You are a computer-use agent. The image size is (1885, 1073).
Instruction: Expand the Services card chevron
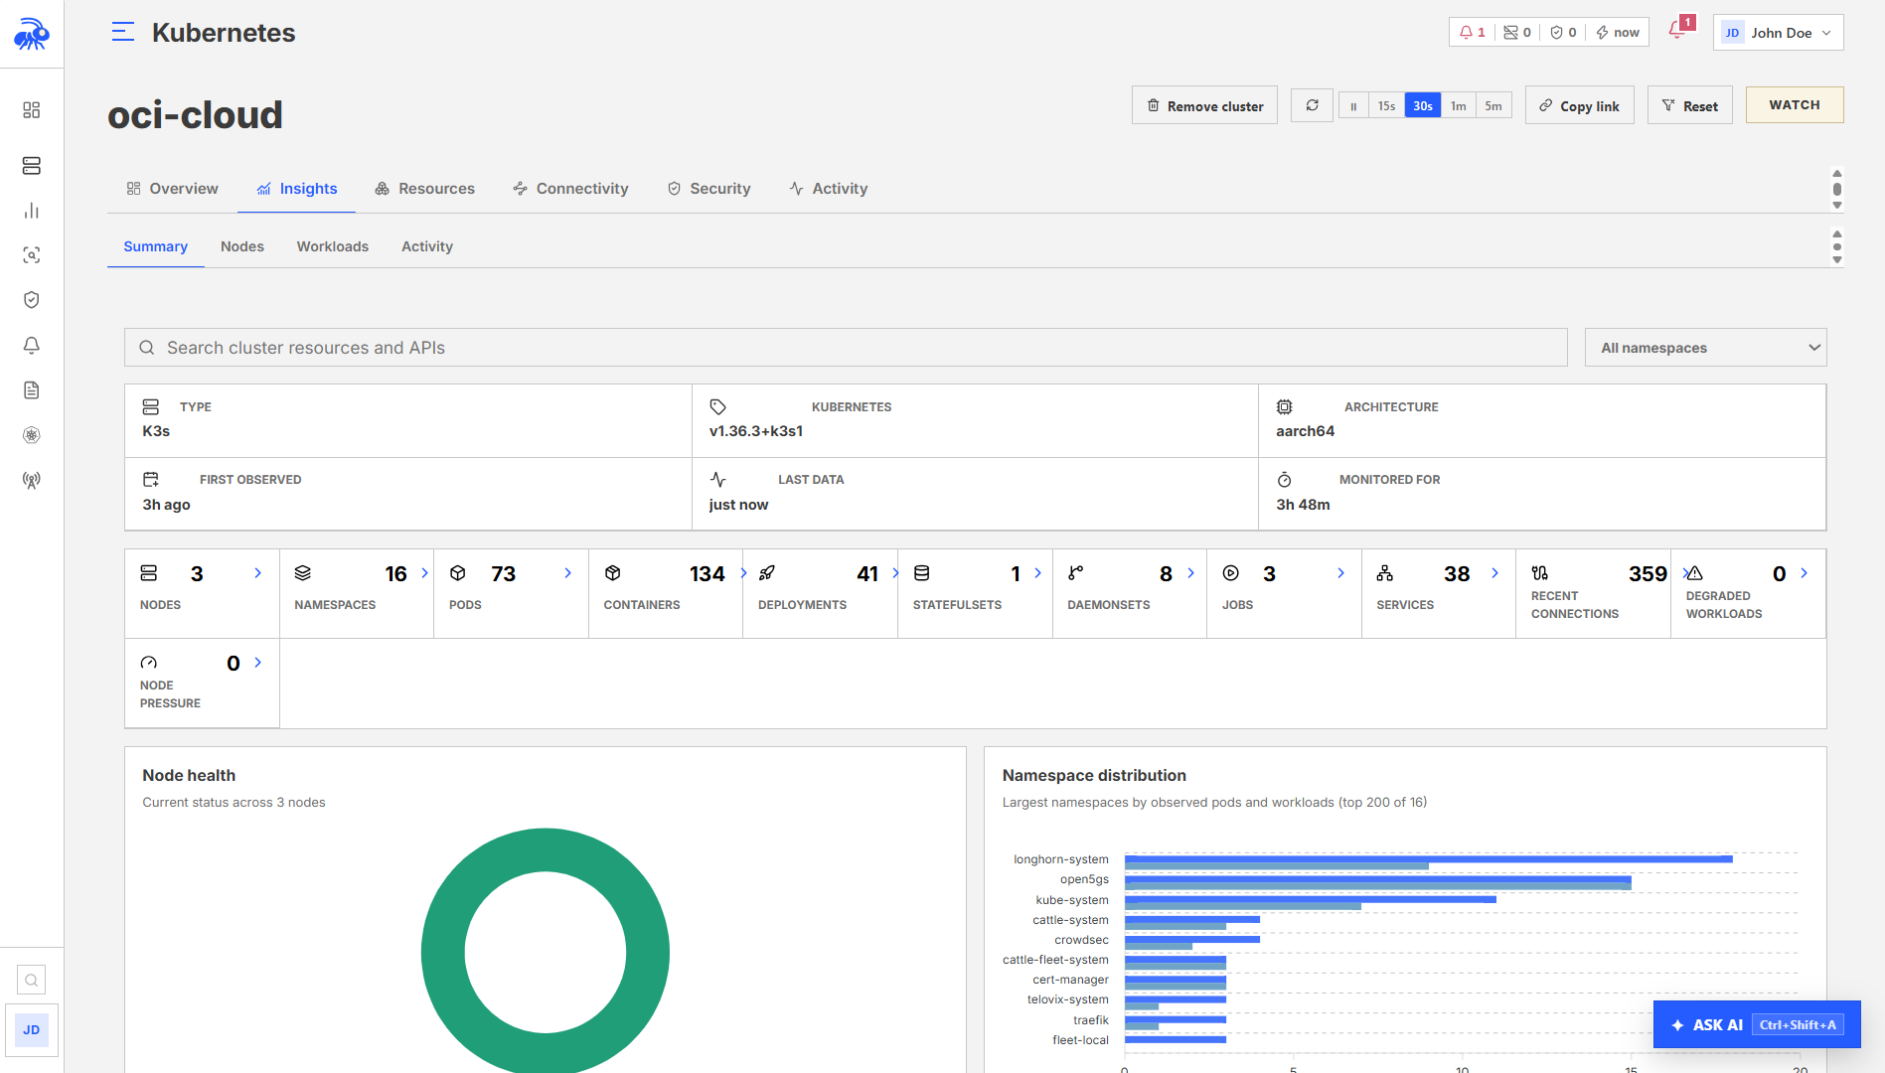coord(1494,573)
